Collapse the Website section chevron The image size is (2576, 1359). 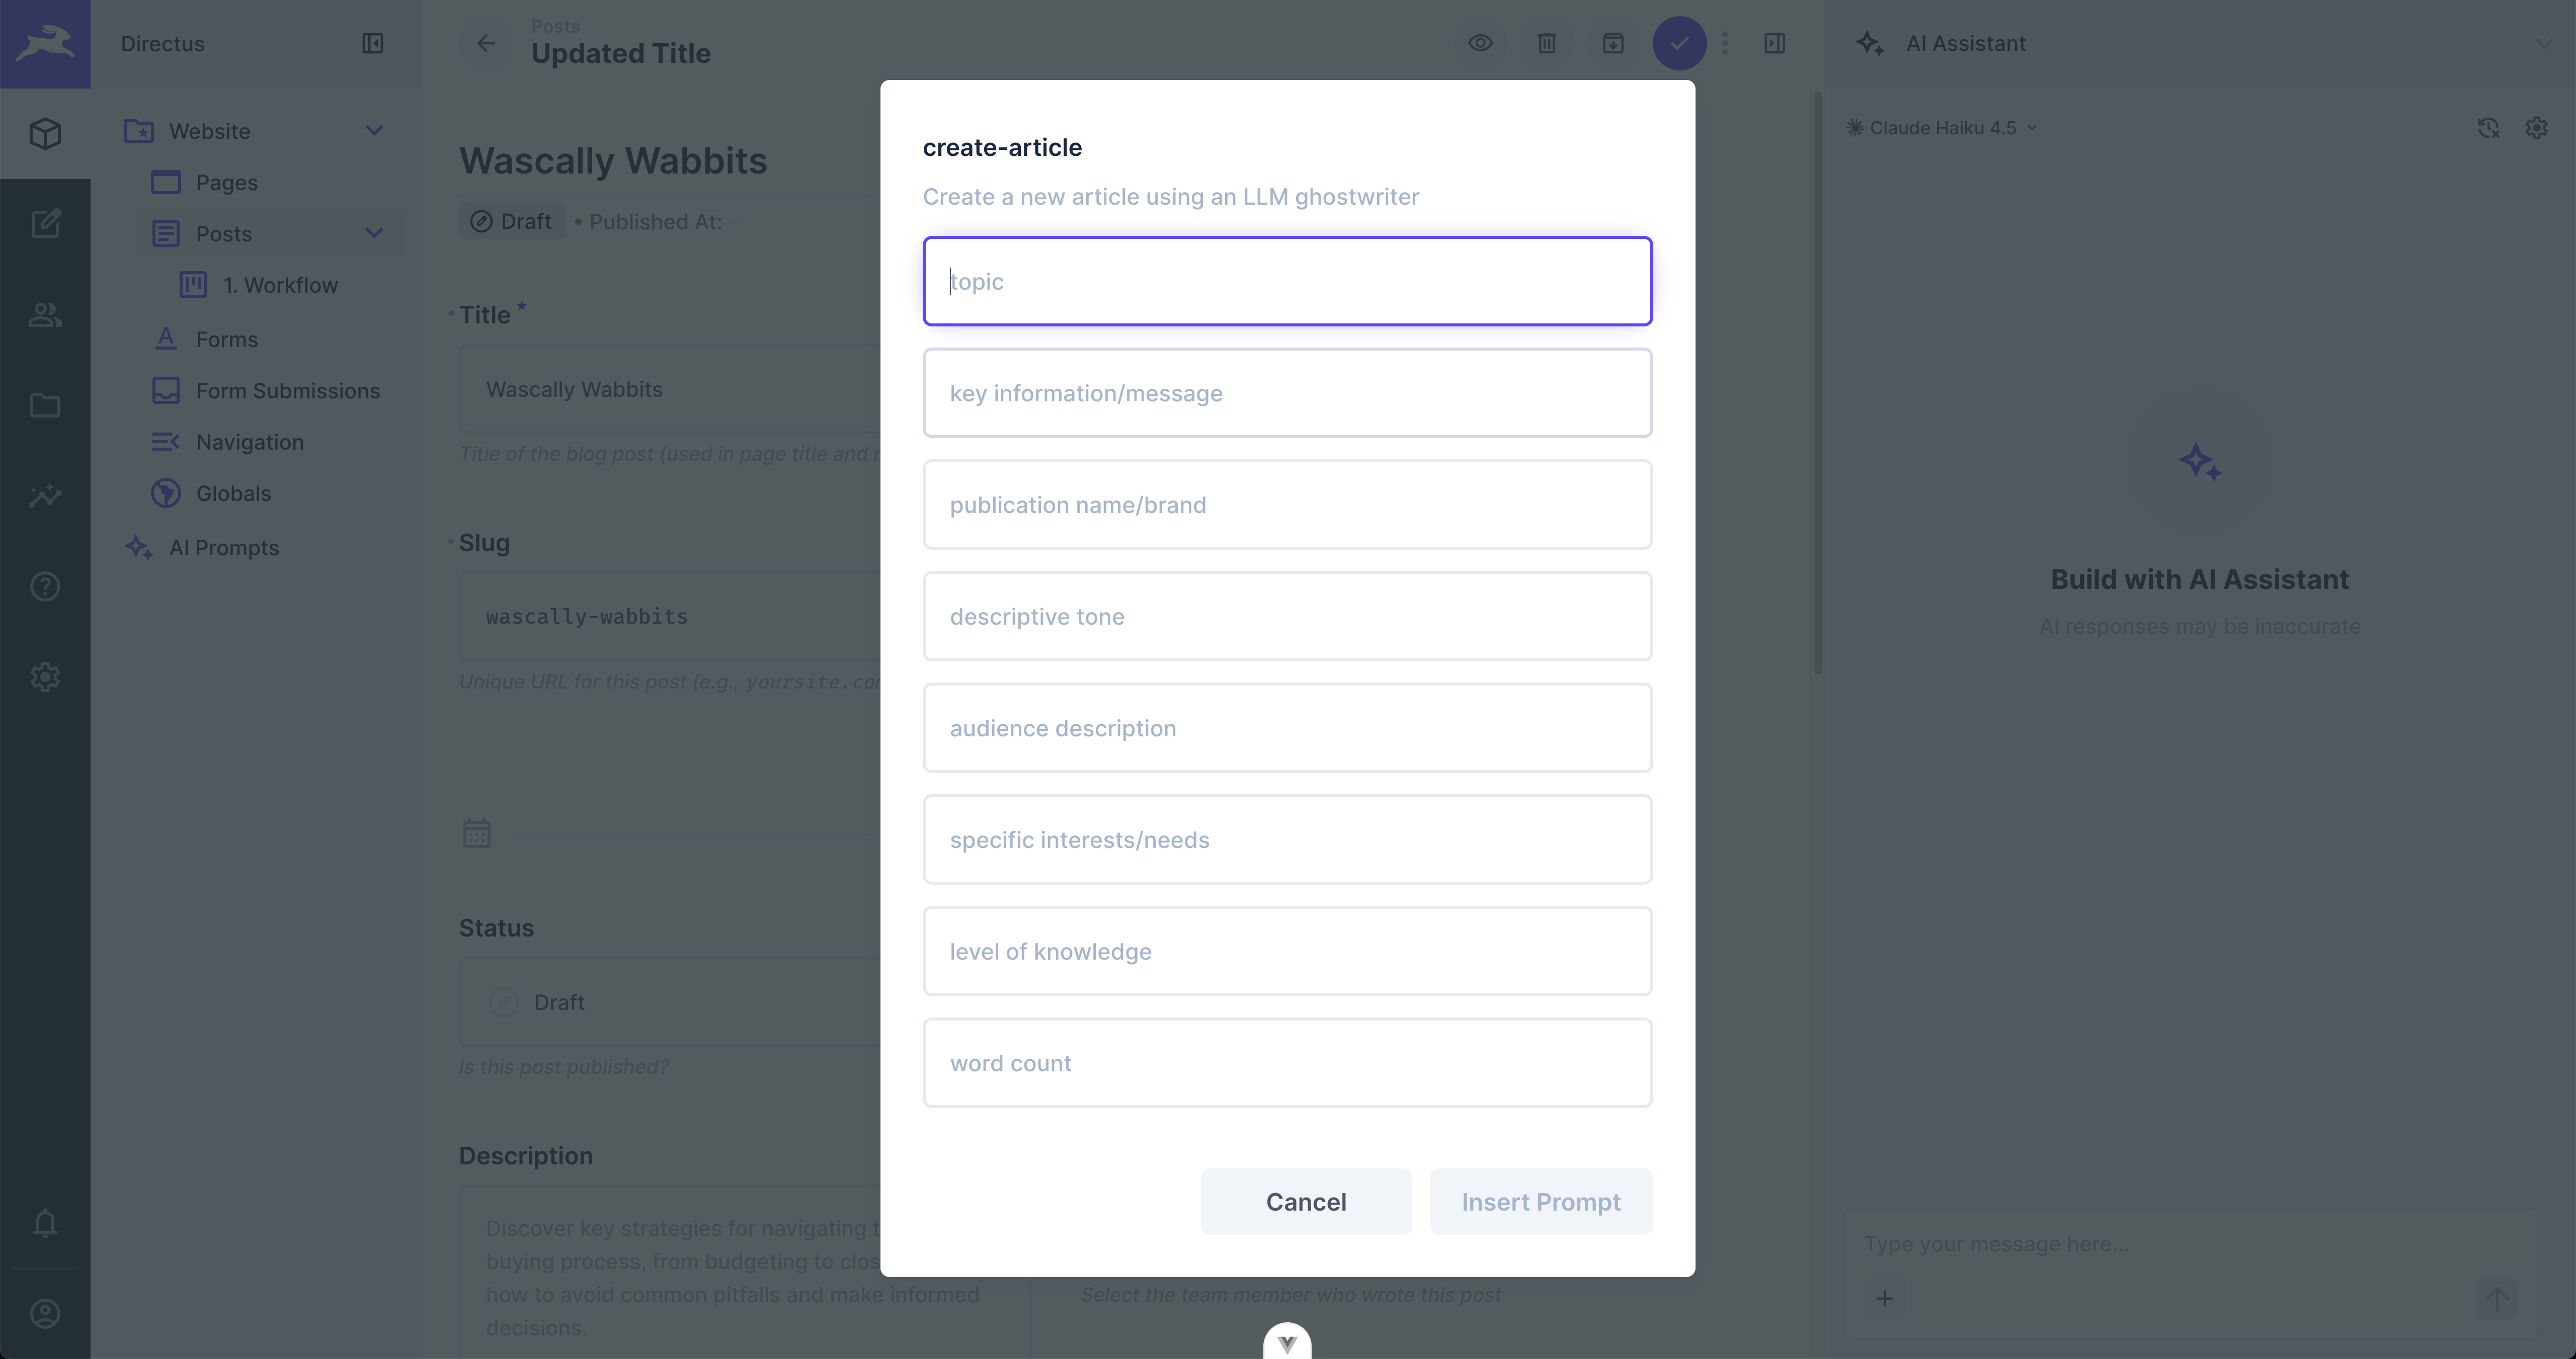(374, 130)
